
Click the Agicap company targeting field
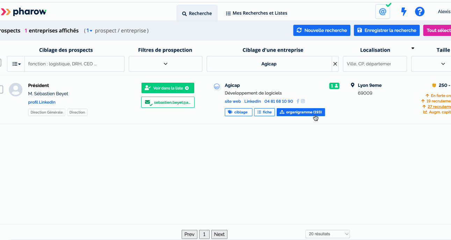[x=269, y=64]
